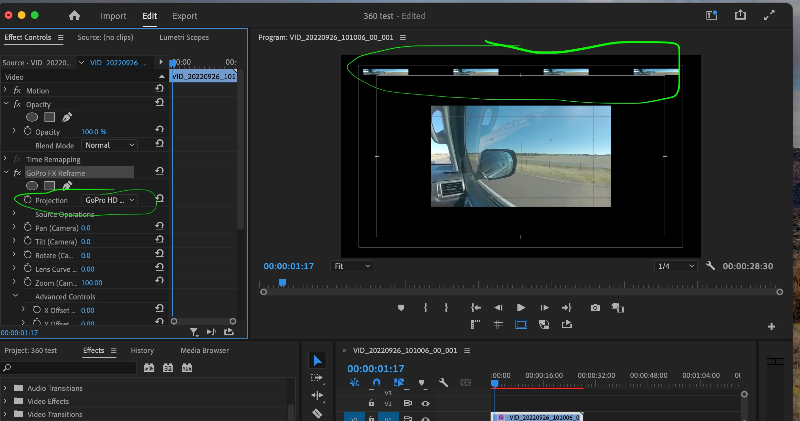Open the Projection dropdown showing GoPro HD

(110, 200)
